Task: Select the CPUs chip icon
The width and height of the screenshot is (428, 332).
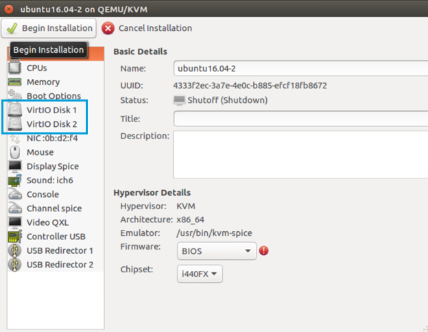Action: point(14,68)
